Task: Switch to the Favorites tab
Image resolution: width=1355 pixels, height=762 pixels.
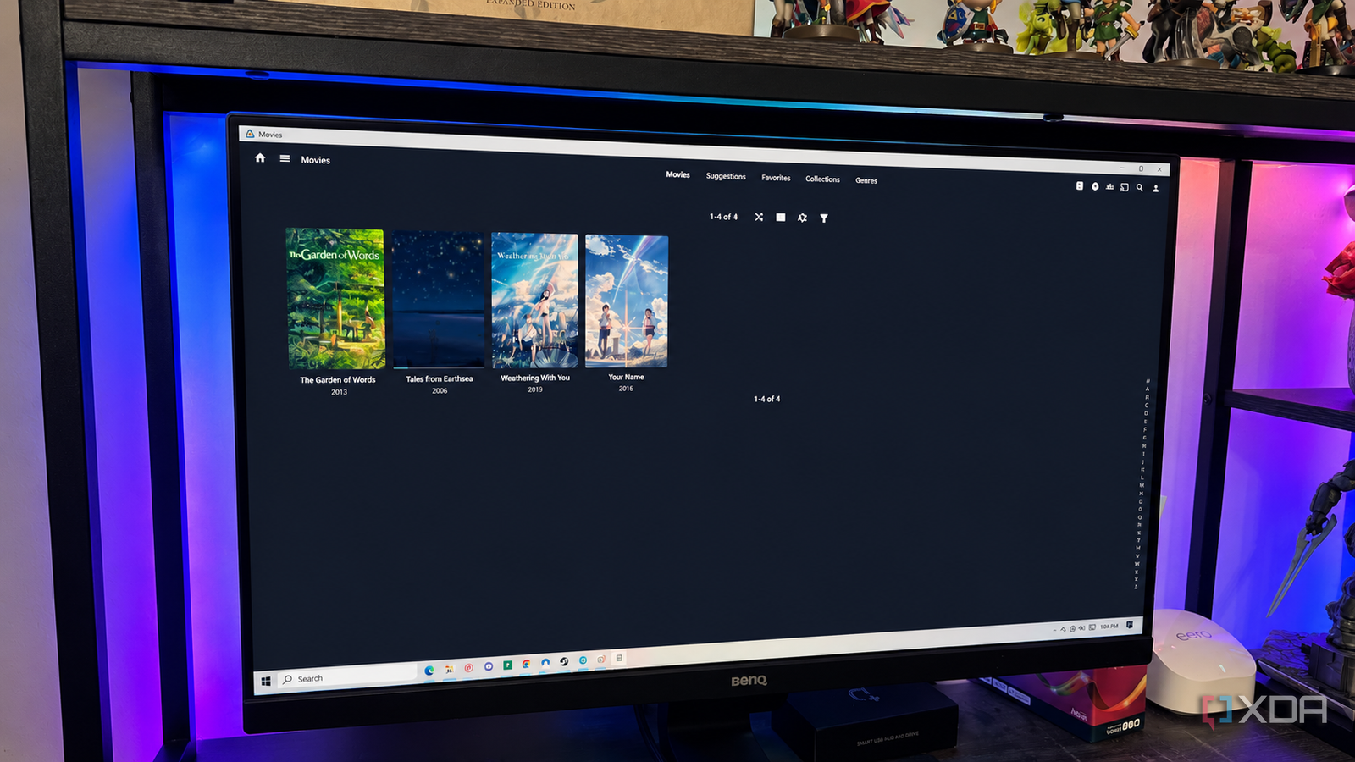Action: pos(776,178)
